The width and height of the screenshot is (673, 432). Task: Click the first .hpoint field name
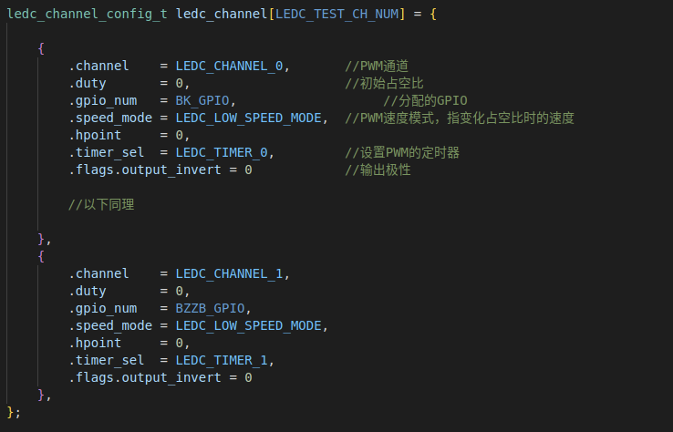[95, 135]
